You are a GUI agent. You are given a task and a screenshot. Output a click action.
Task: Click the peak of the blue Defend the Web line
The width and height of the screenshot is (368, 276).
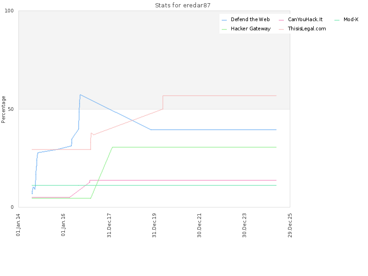(80, 95)
